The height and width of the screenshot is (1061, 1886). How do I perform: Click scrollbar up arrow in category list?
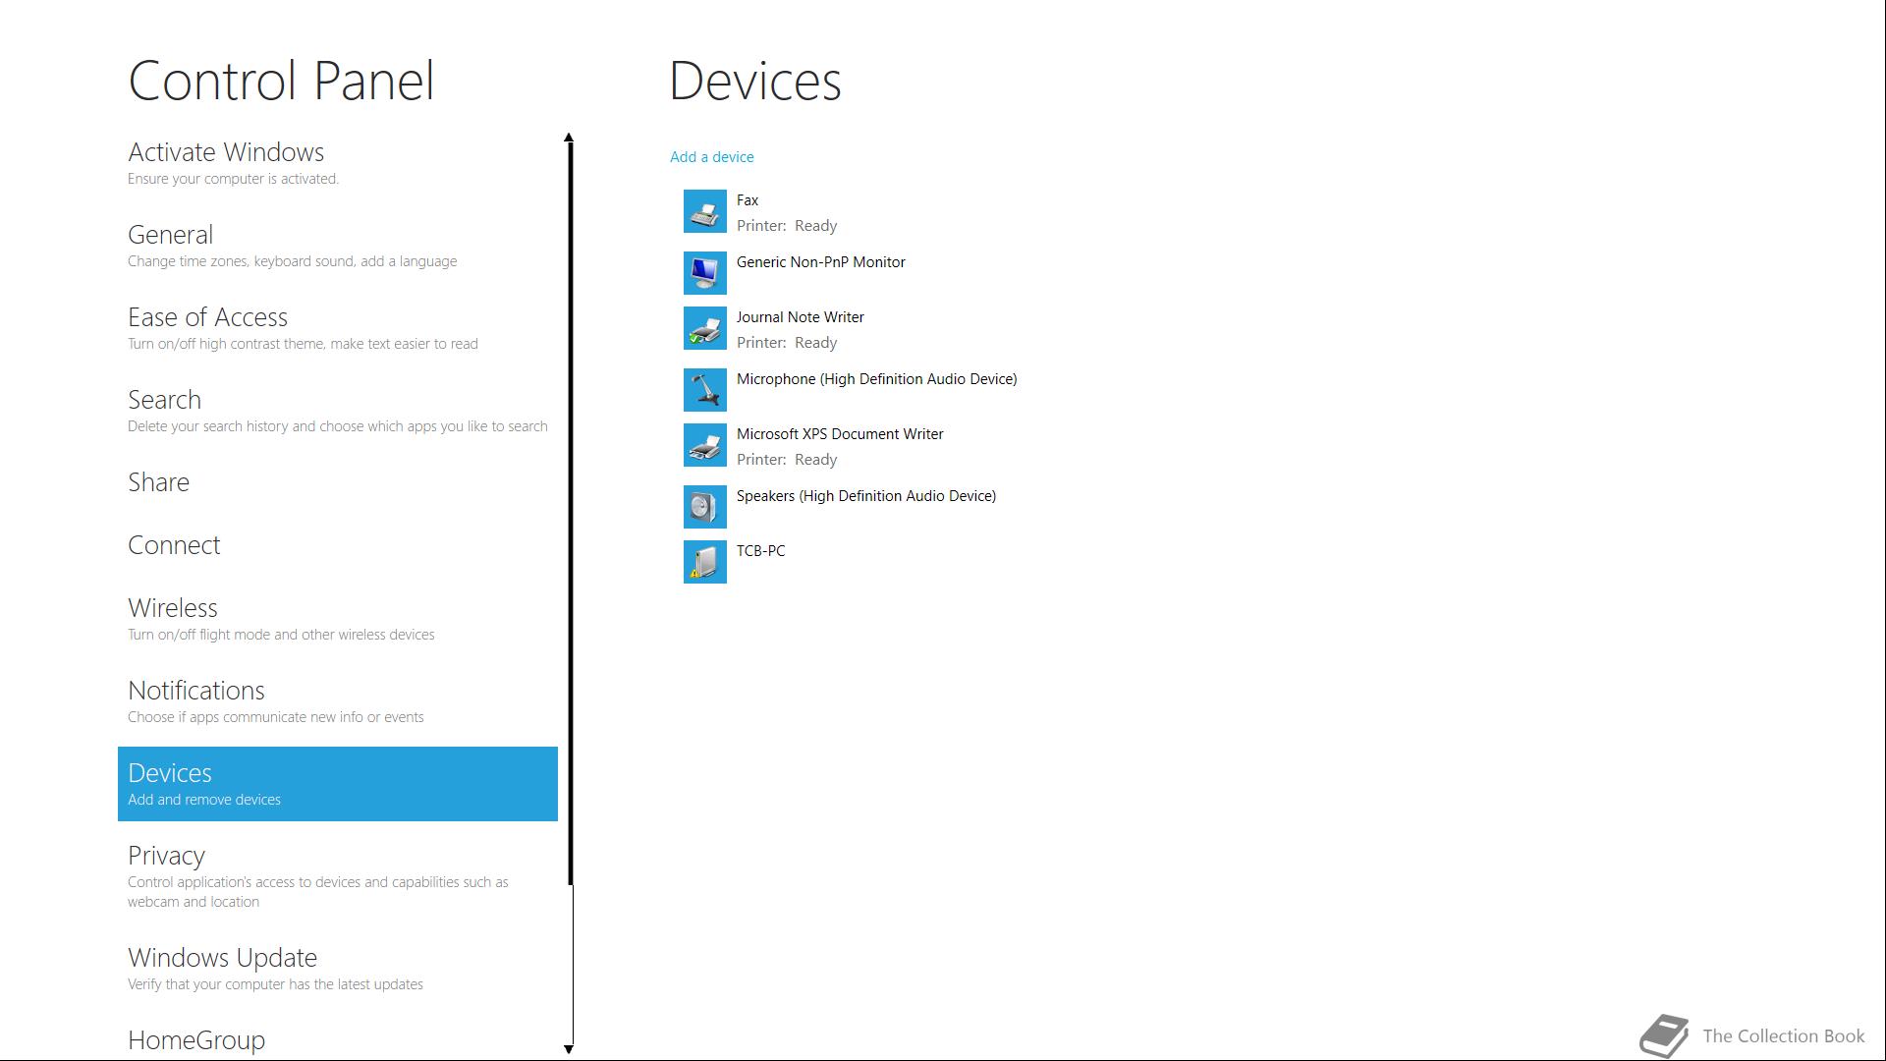pyautogui.click(x=569, y=138)
